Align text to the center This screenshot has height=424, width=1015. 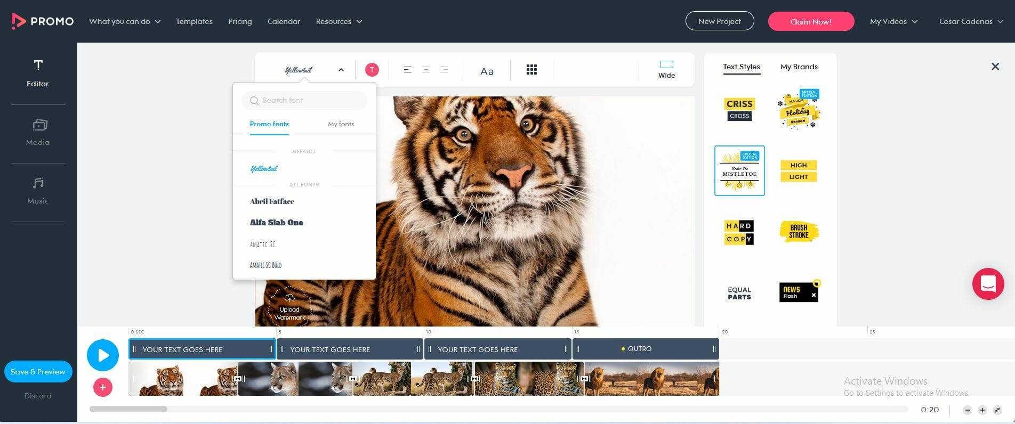pos(426,70)
